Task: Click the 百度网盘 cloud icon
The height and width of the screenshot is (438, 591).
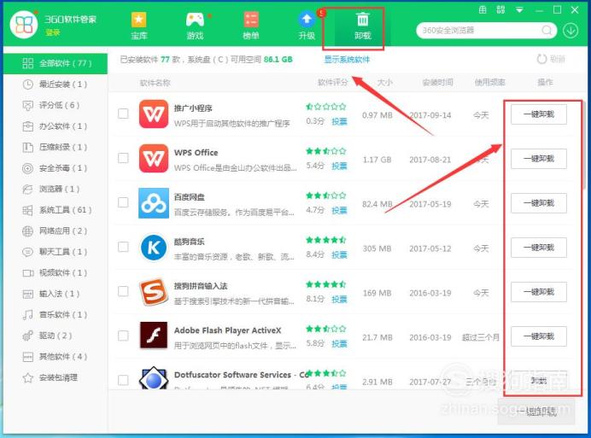Action: tap(154, 203)
